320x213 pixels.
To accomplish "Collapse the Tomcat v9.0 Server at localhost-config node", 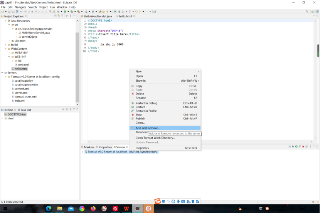I will [5, 77].
